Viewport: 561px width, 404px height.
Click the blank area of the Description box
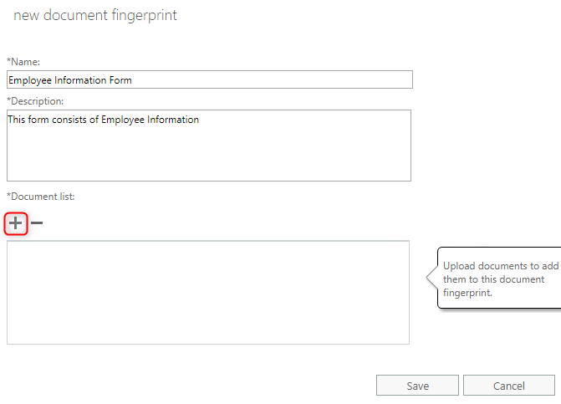[x=209, y=154]
